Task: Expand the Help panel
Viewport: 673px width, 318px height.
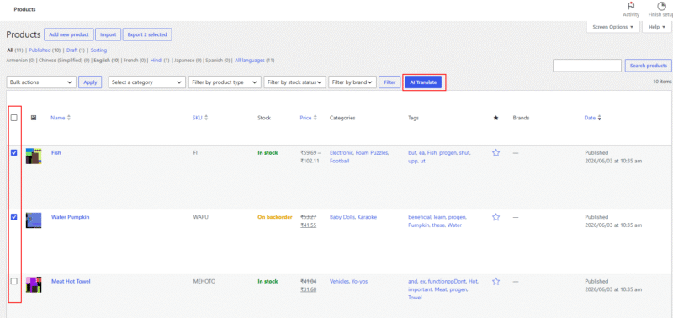Action: point(657,27)
